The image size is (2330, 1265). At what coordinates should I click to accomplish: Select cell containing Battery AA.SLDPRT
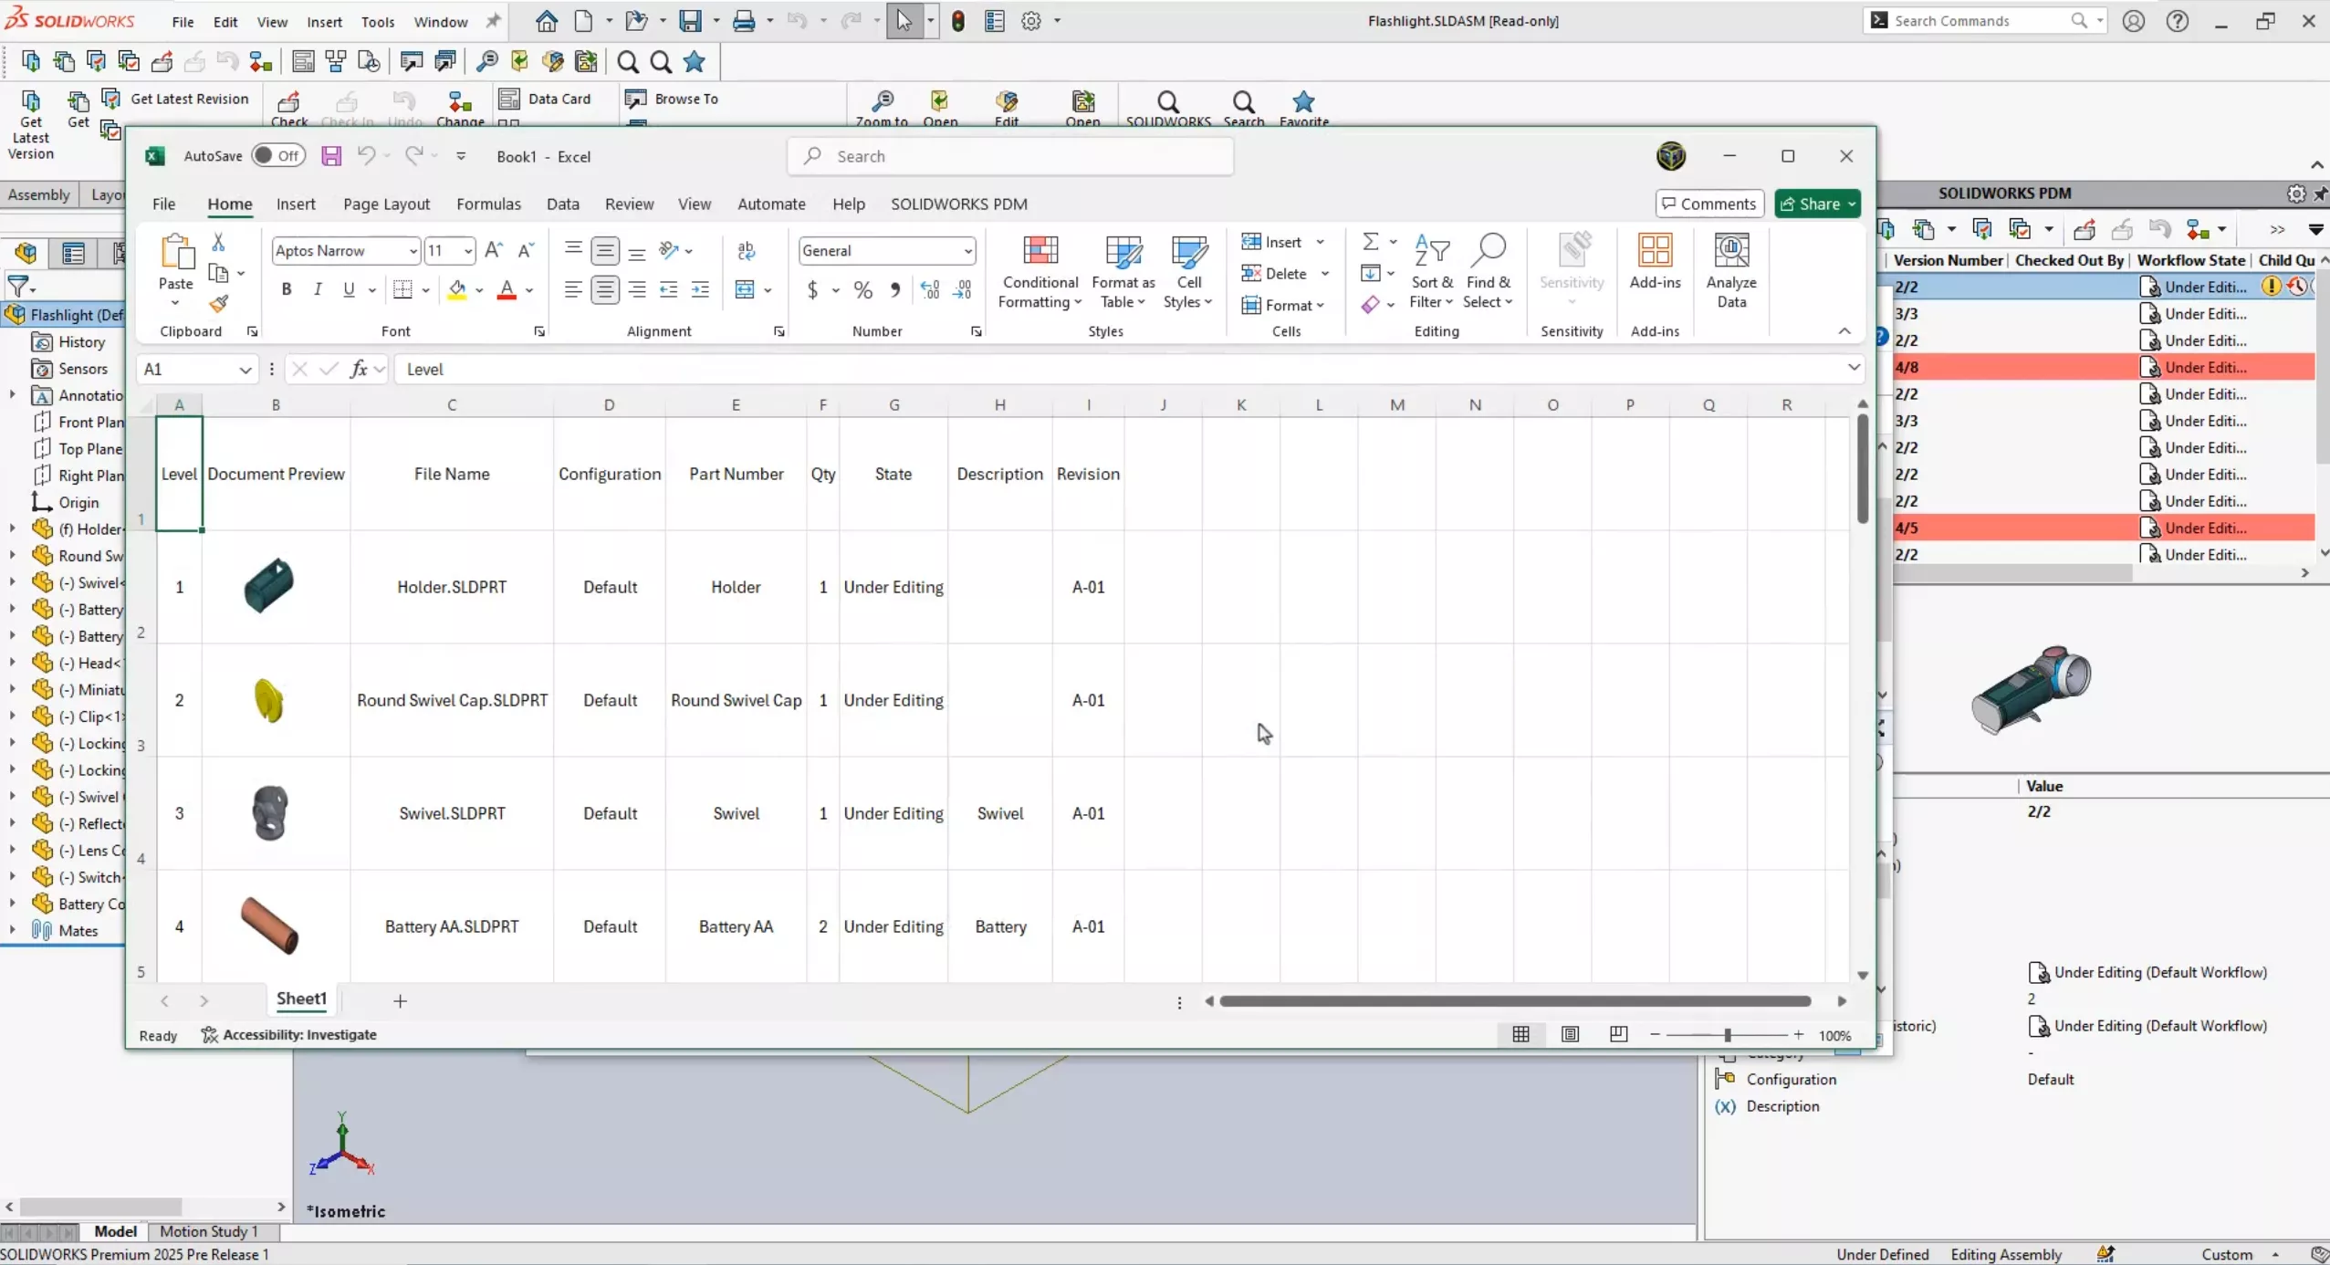pyautogui.click(x=452, y=926)
